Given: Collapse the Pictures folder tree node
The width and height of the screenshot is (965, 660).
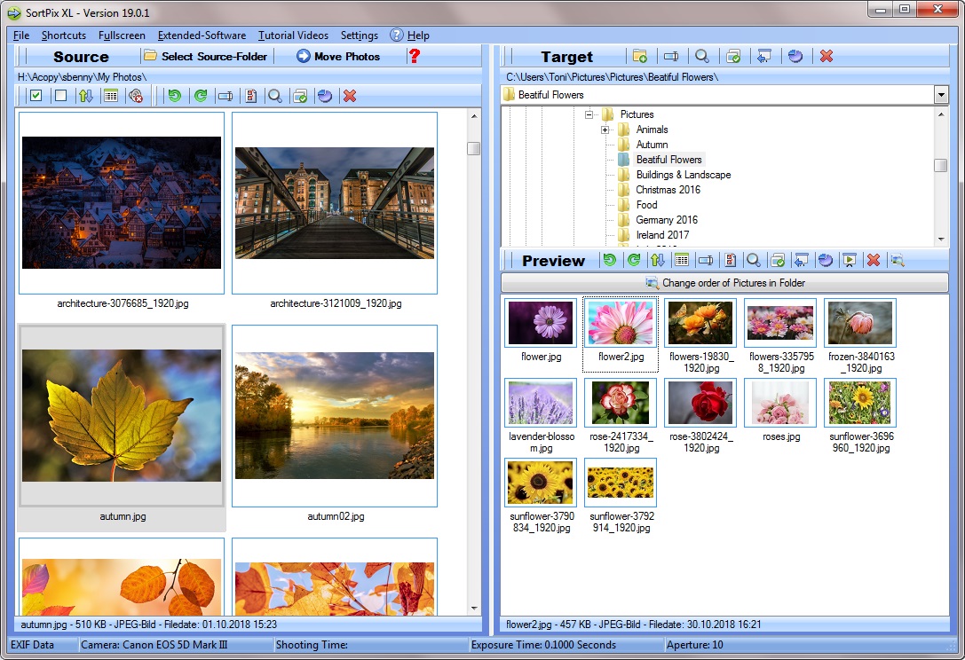Looking at the screenshot, I should pyautogui.click(x=589, y=114).
